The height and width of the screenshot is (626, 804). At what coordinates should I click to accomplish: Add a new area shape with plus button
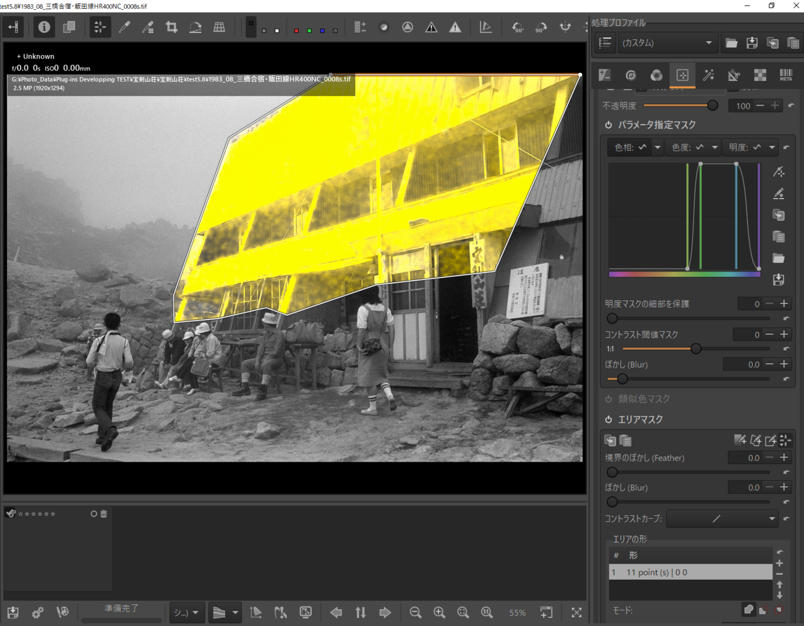coord(779,564)
